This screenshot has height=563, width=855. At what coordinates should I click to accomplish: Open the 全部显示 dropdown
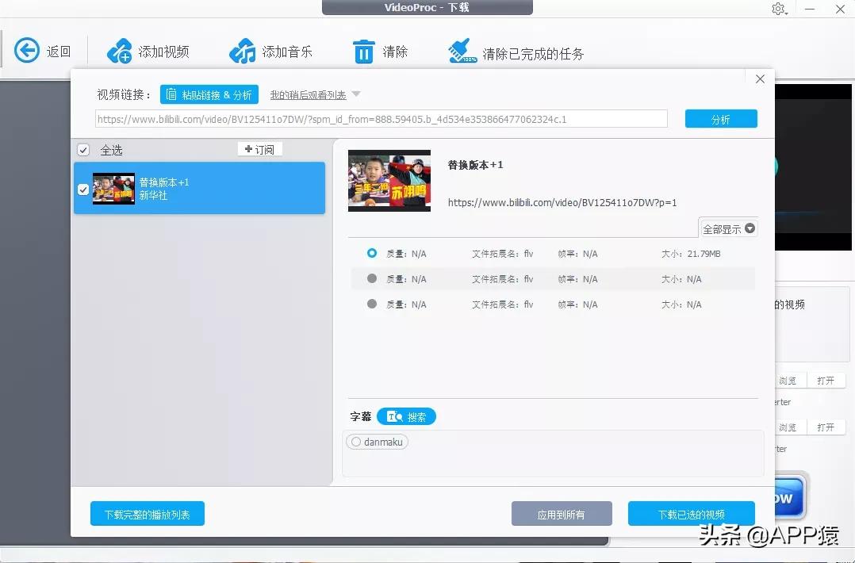click(x=727, y=228)
